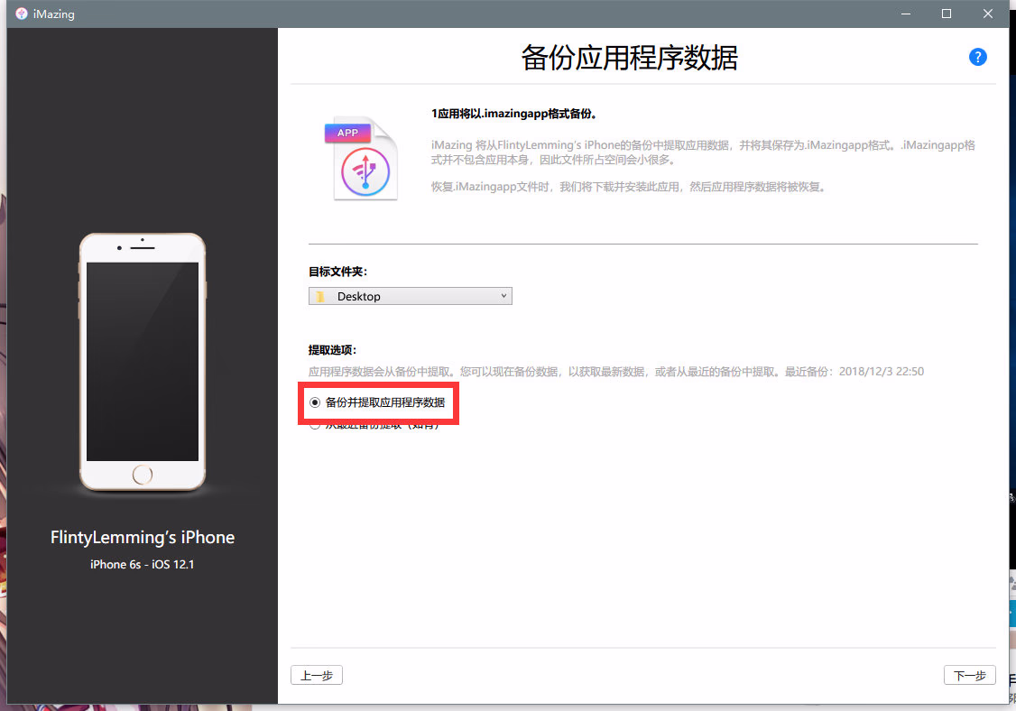Click the yellow folder icon beside Desktop

(320, 296)
